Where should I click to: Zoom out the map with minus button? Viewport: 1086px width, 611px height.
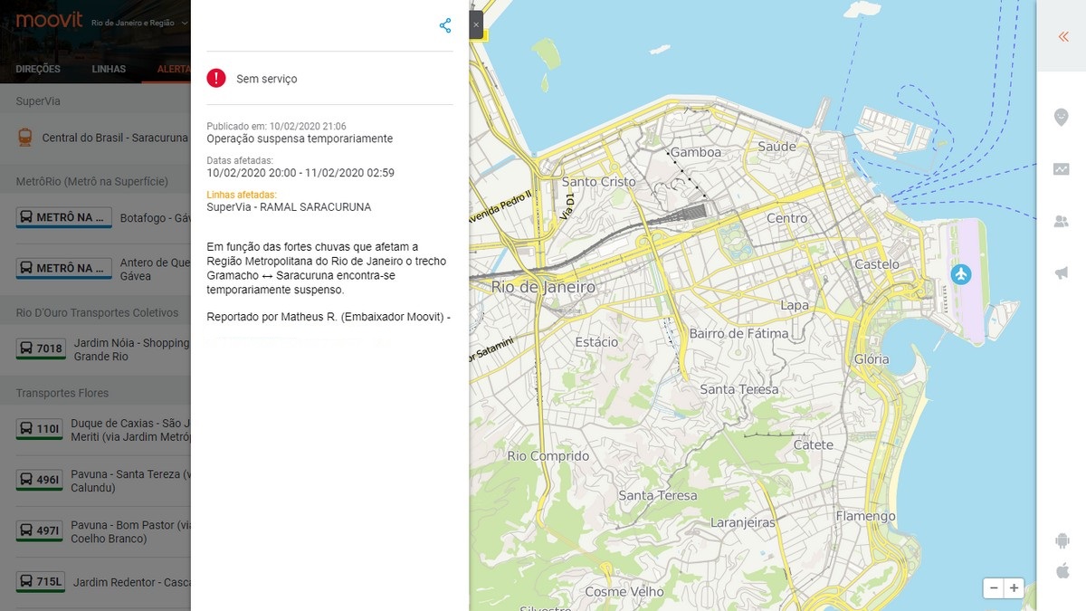pyautogui.click(x=994, y=587)
